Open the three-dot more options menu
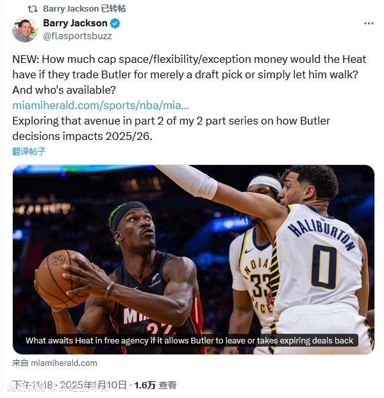This screenshot has height=398, width=384. tap(369, 23)
